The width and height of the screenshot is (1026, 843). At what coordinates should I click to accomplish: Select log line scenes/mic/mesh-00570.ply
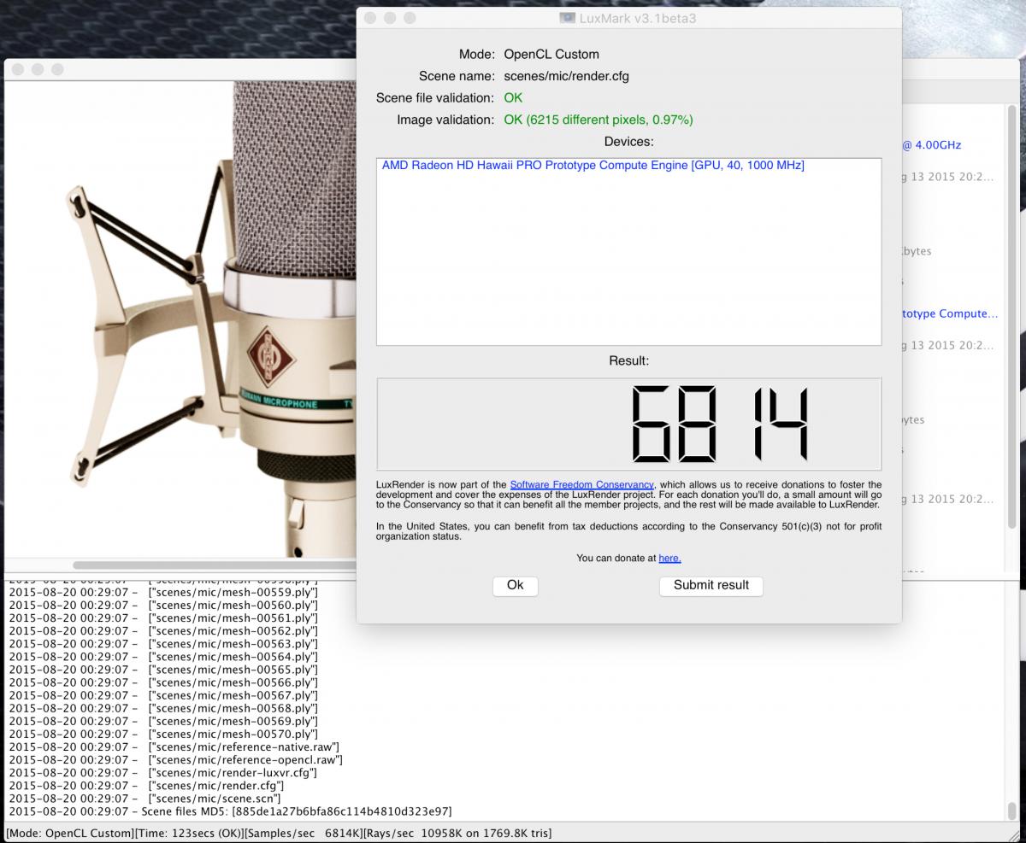[163, 734]
